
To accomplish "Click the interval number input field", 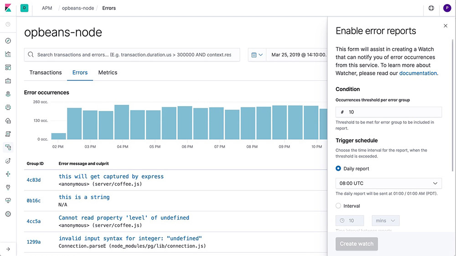I will 350,220.
